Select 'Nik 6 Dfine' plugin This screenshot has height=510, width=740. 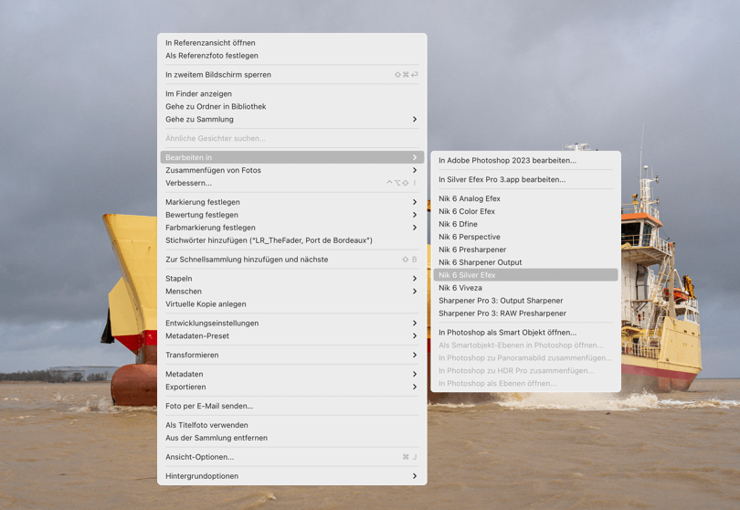[525, 224]
